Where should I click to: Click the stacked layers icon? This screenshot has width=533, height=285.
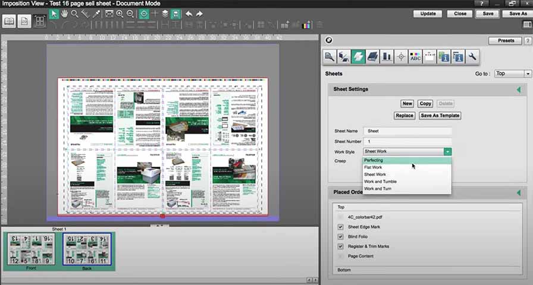tap(165, 14)
